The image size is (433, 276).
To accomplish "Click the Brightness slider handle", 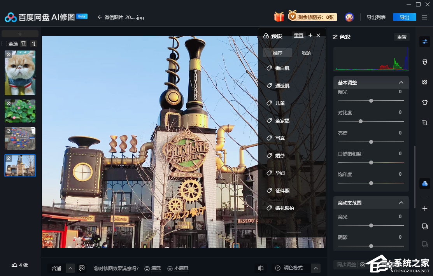I will coord(371,142).
